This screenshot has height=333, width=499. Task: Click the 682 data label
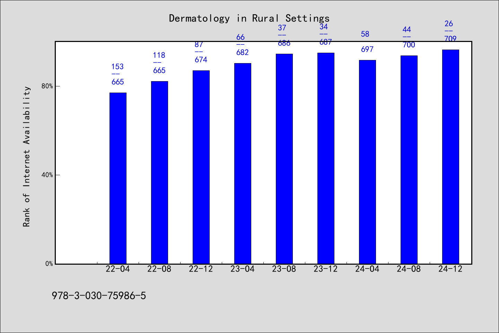coord(243,52)
